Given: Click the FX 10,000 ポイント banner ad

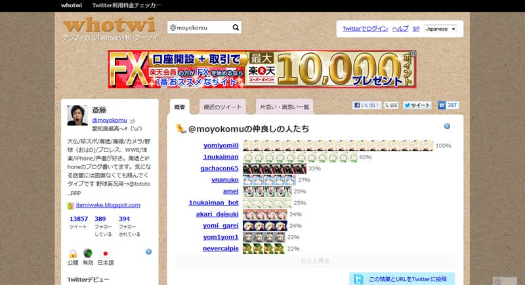Looking at the screenshot, I should pos(262,69).
